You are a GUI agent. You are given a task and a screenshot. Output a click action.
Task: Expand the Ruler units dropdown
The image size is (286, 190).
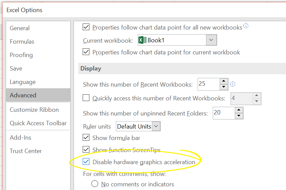click(x=156, y=127)
